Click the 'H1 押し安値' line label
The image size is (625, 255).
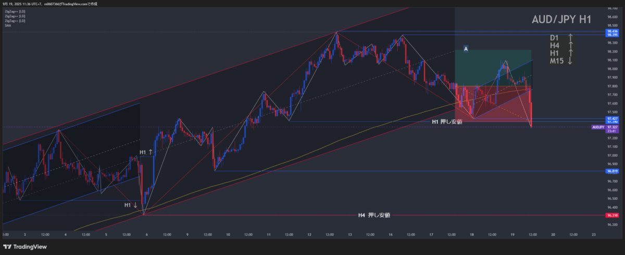(x=447, y=121)
